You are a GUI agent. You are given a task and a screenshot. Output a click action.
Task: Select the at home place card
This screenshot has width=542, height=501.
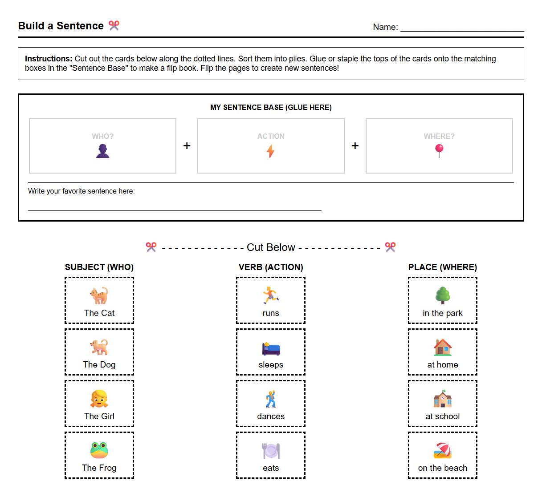click(x=442, y=352)
